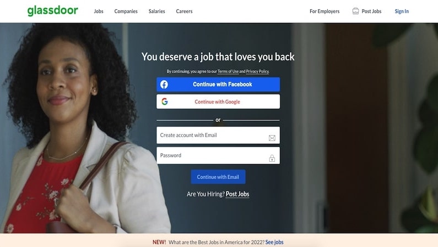Image resolution: width=438 pixels, height=247 pixels.
Task: Select Careers in the top navigation
Action: (x=184, y=12)
